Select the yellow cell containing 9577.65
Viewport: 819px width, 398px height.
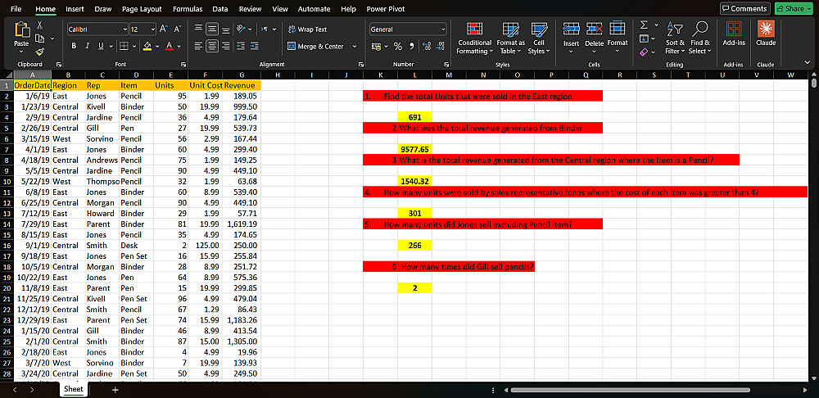[x=414, y=149]
